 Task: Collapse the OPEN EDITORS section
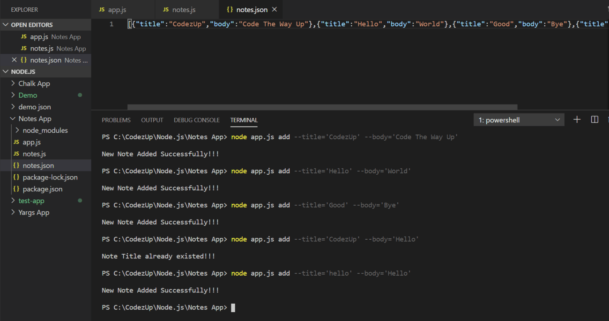coord(6,24)
